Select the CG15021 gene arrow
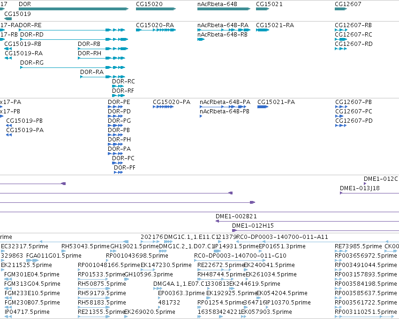This screenshot has height=319, width=399. click(x=263, y=9)
